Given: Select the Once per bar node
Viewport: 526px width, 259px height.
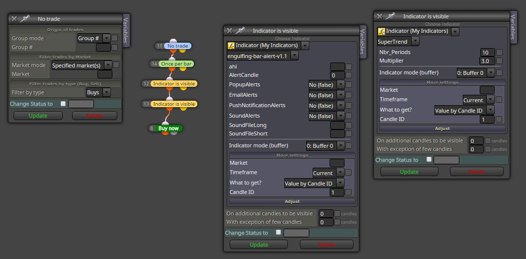Looking at the screenshot, I should point(176,64).
